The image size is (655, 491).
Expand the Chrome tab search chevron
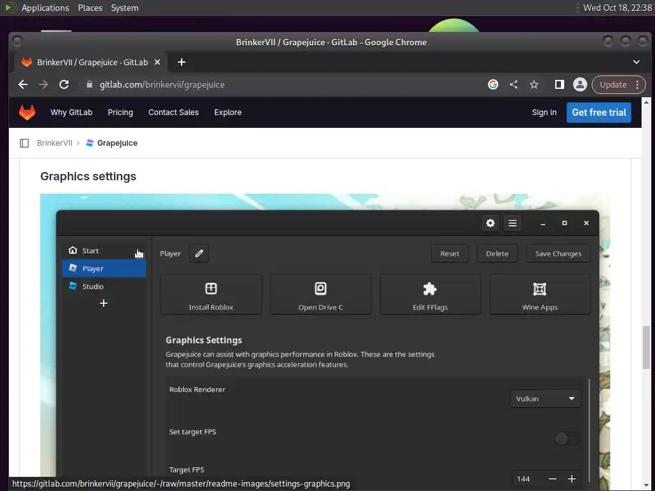point(636,62)
